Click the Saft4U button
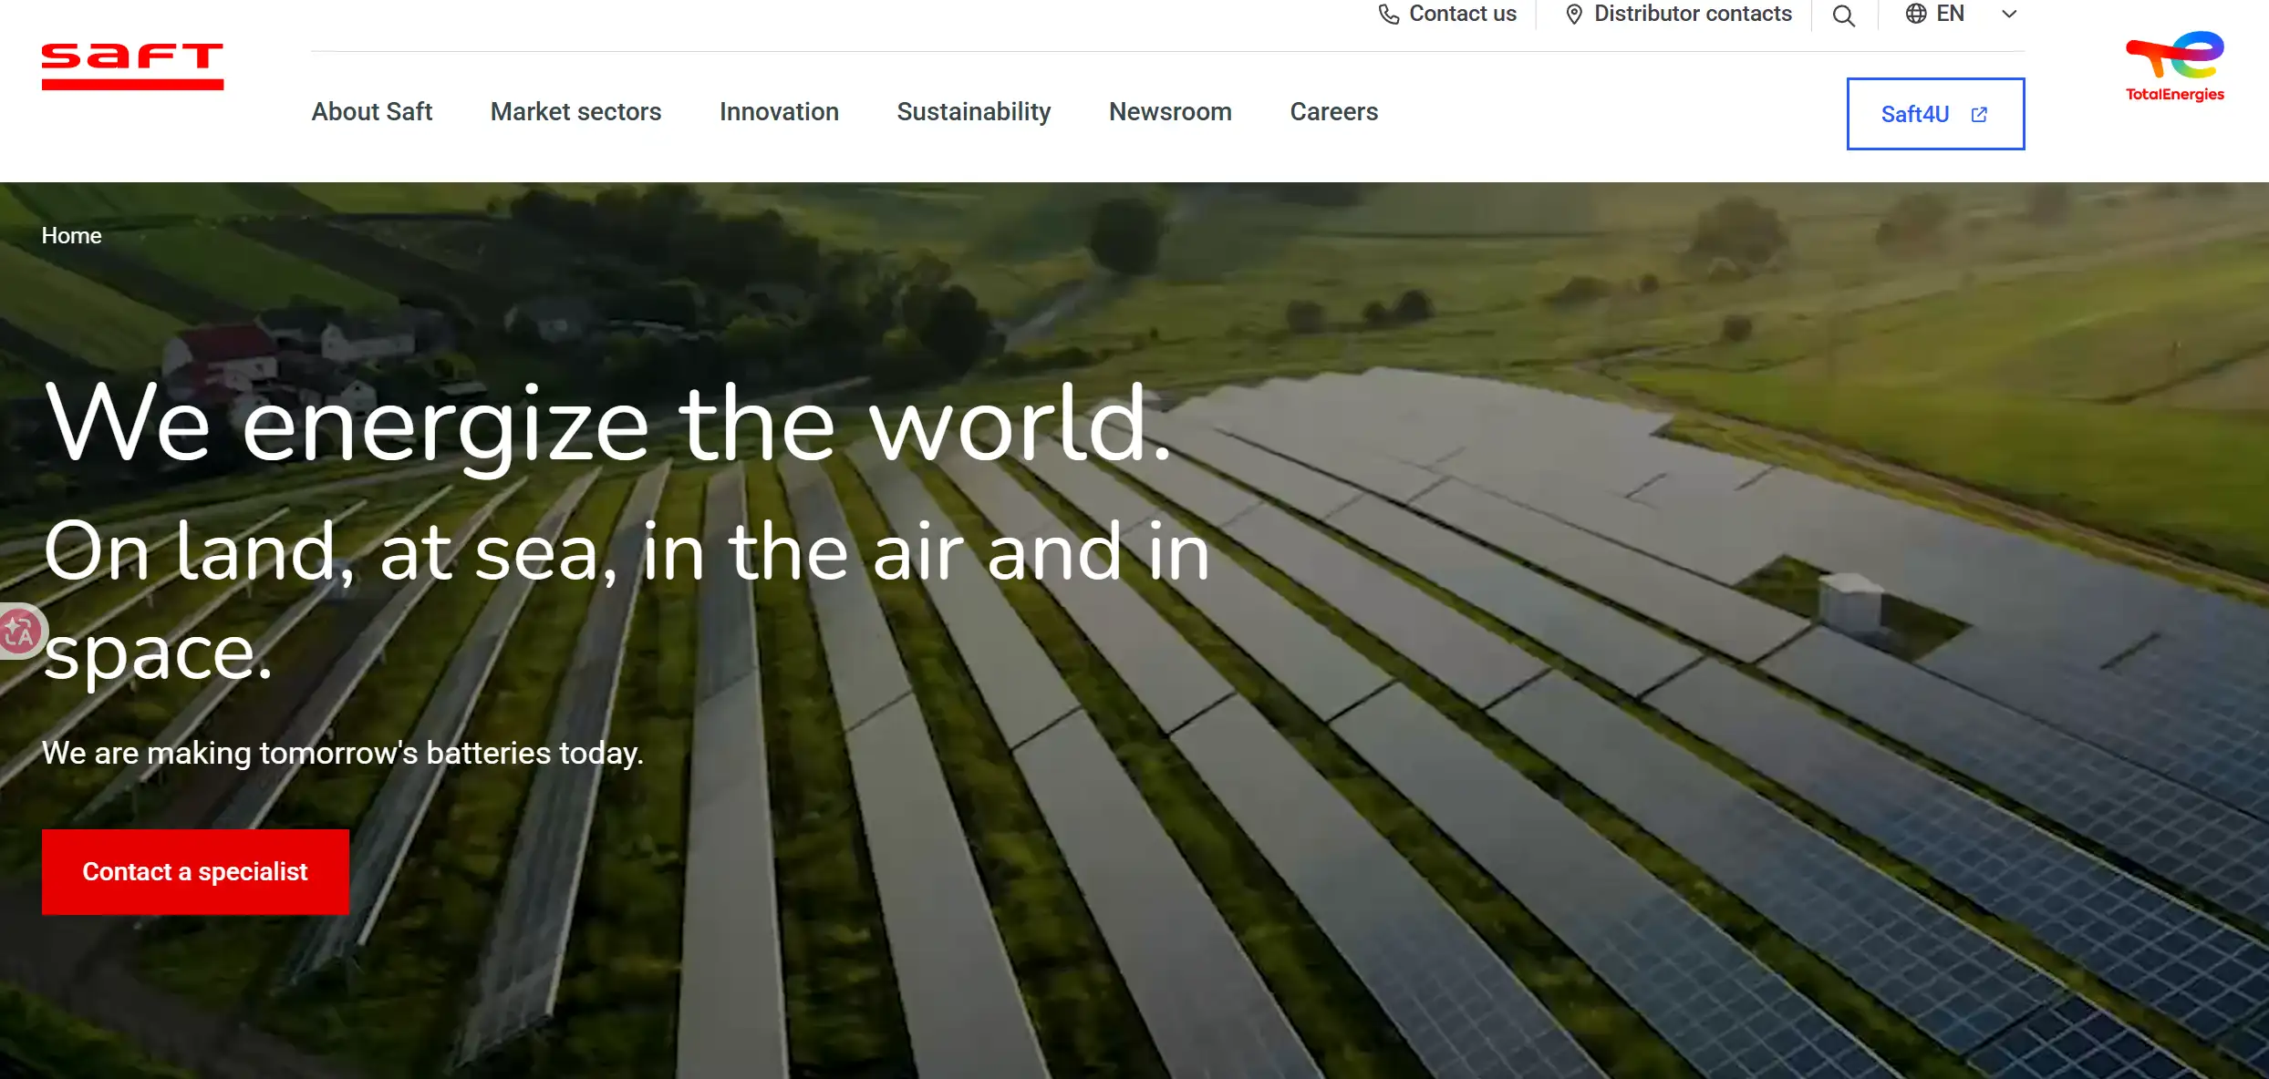The image size is (2269, 1079). pos(1915,114)
